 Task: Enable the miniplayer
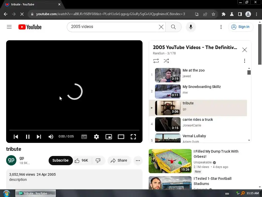[108, 137]
